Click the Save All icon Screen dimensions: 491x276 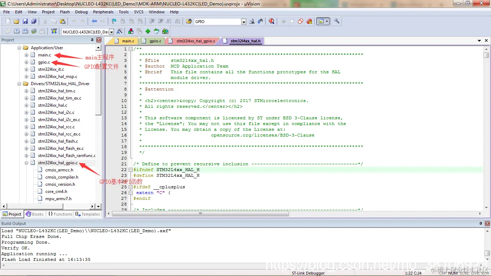coord(34,22)
